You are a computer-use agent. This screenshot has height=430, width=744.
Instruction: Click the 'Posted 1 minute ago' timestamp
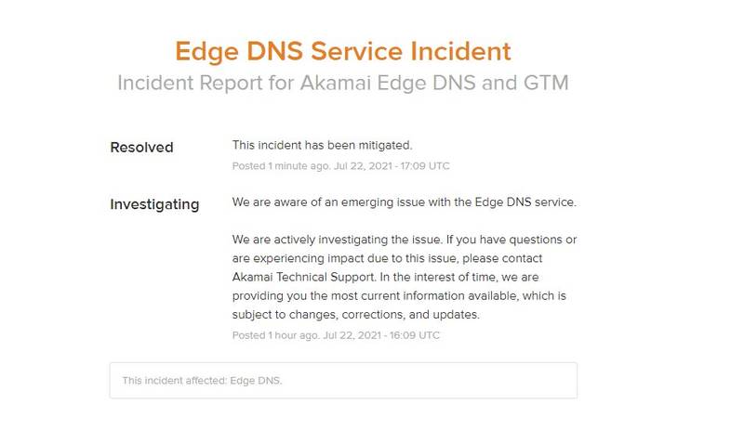[x=281, y=166]
